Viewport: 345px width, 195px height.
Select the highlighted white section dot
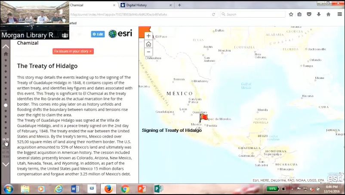(x=6, y=105)
